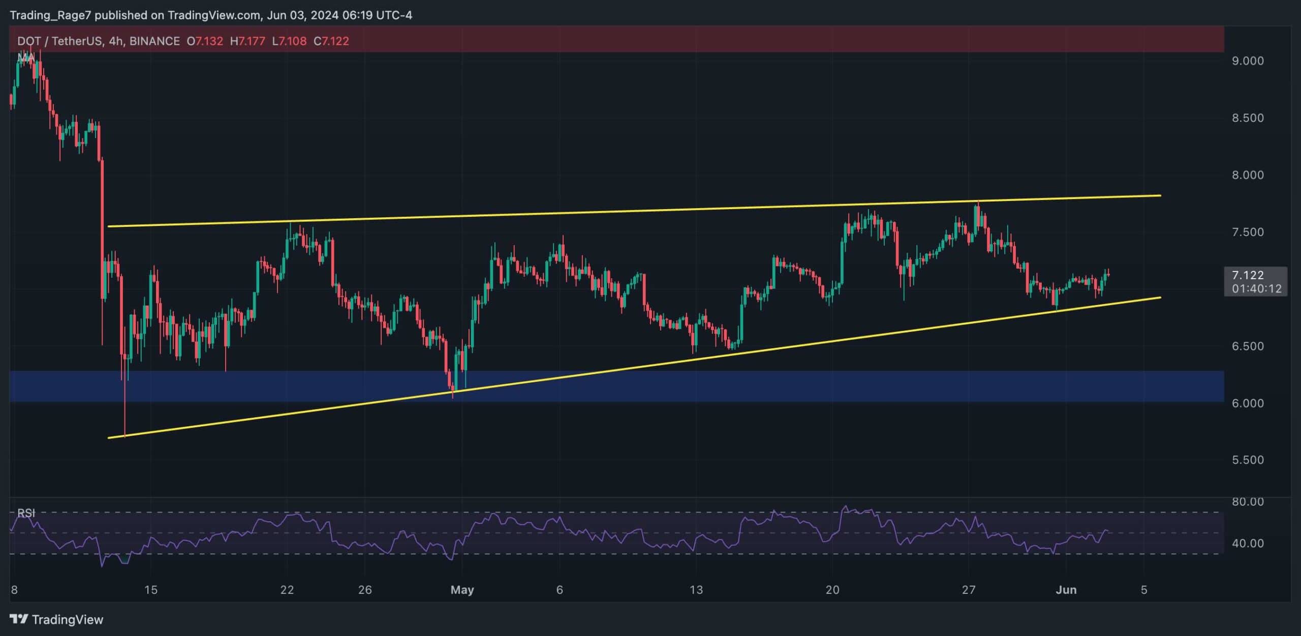
Task: Select the blue support zone rectangle
Action: click(x=617, y=386)
